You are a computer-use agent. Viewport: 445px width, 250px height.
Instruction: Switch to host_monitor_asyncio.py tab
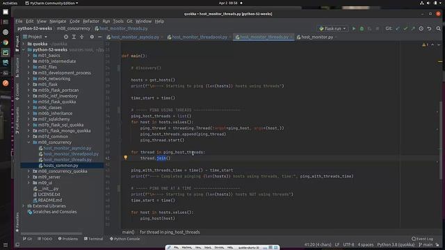(x=135, y=37)
